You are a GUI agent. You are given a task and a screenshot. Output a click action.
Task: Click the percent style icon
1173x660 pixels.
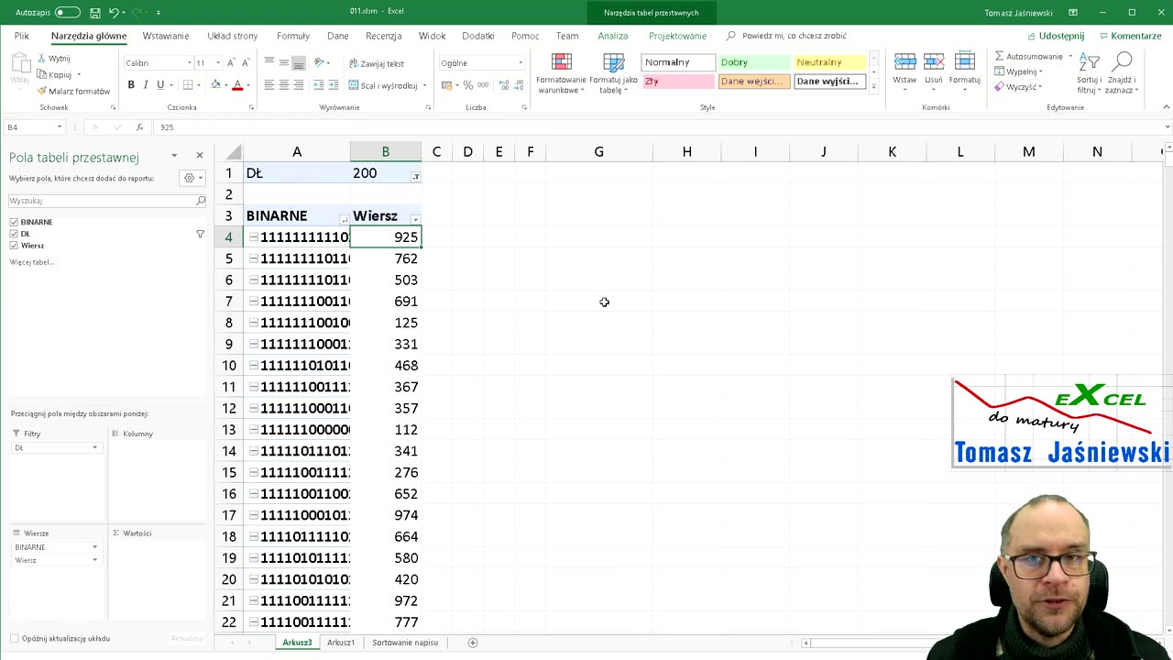point(468,85)
